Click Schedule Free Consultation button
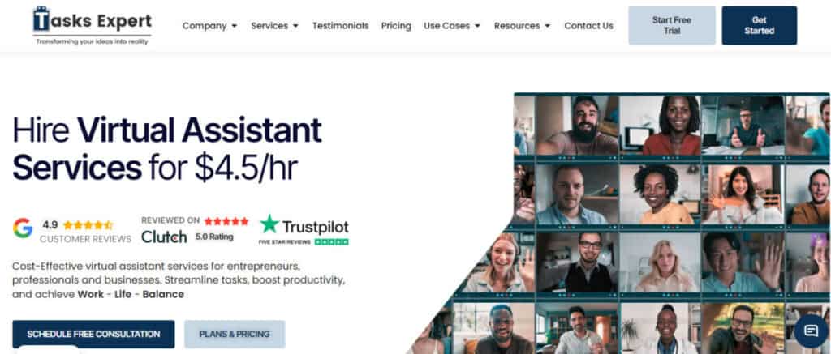 click(x=93, y=334)
